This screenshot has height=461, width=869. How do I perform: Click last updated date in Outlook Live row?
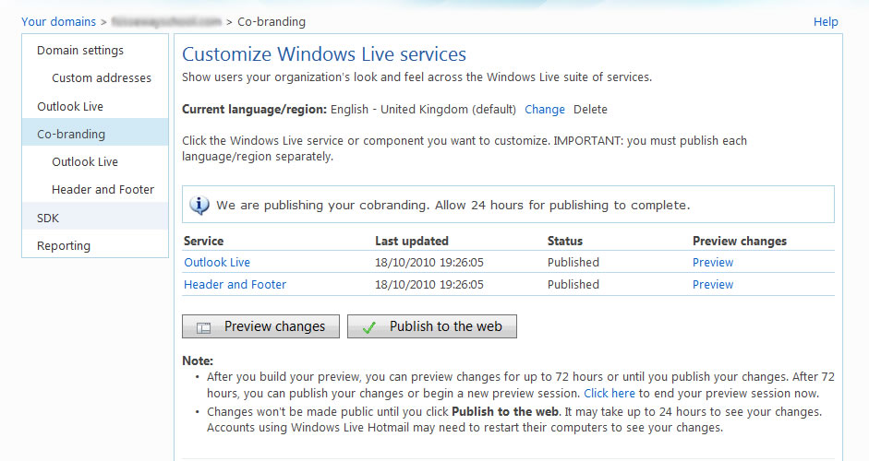click(428, 263)
